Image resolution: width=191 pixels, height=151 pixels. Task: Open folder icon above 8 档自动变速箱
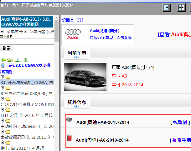[8, 88]
